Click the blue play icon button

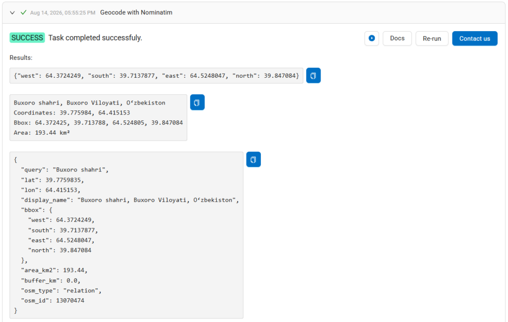pyautogui.click(x=372, y=39)
